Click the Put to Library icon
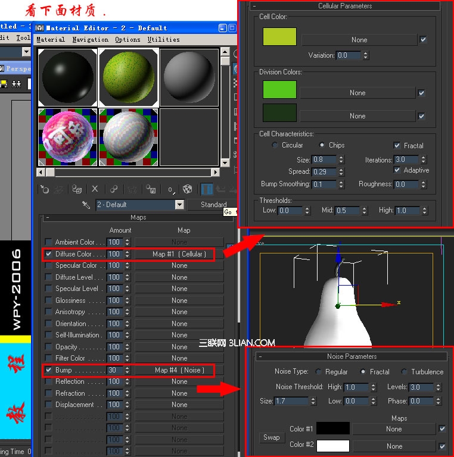454x457 pixels. 151,189
